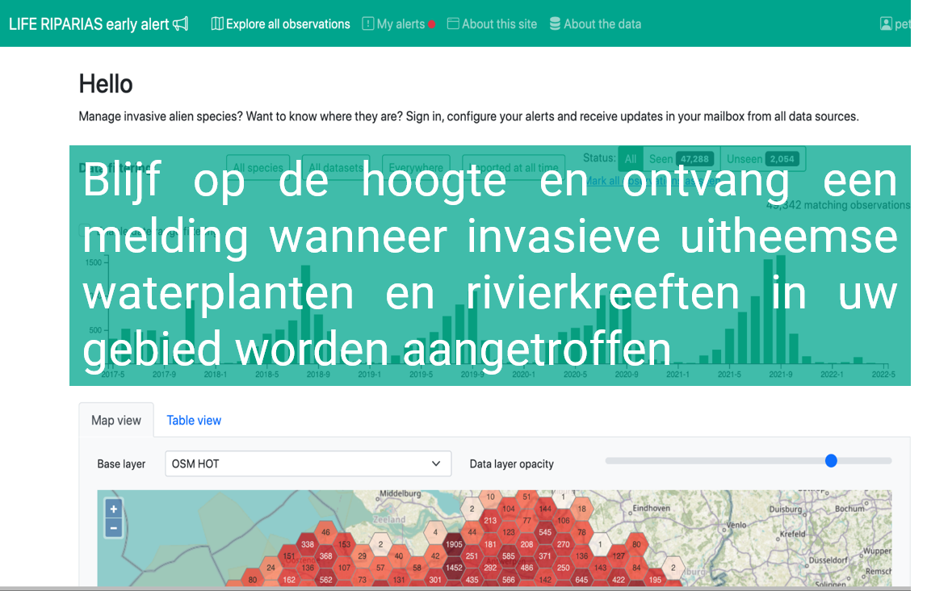Image resolution: width=927 pixels, height=591 pixels.
Task: Select the All status option
Action: coord(630,159)
